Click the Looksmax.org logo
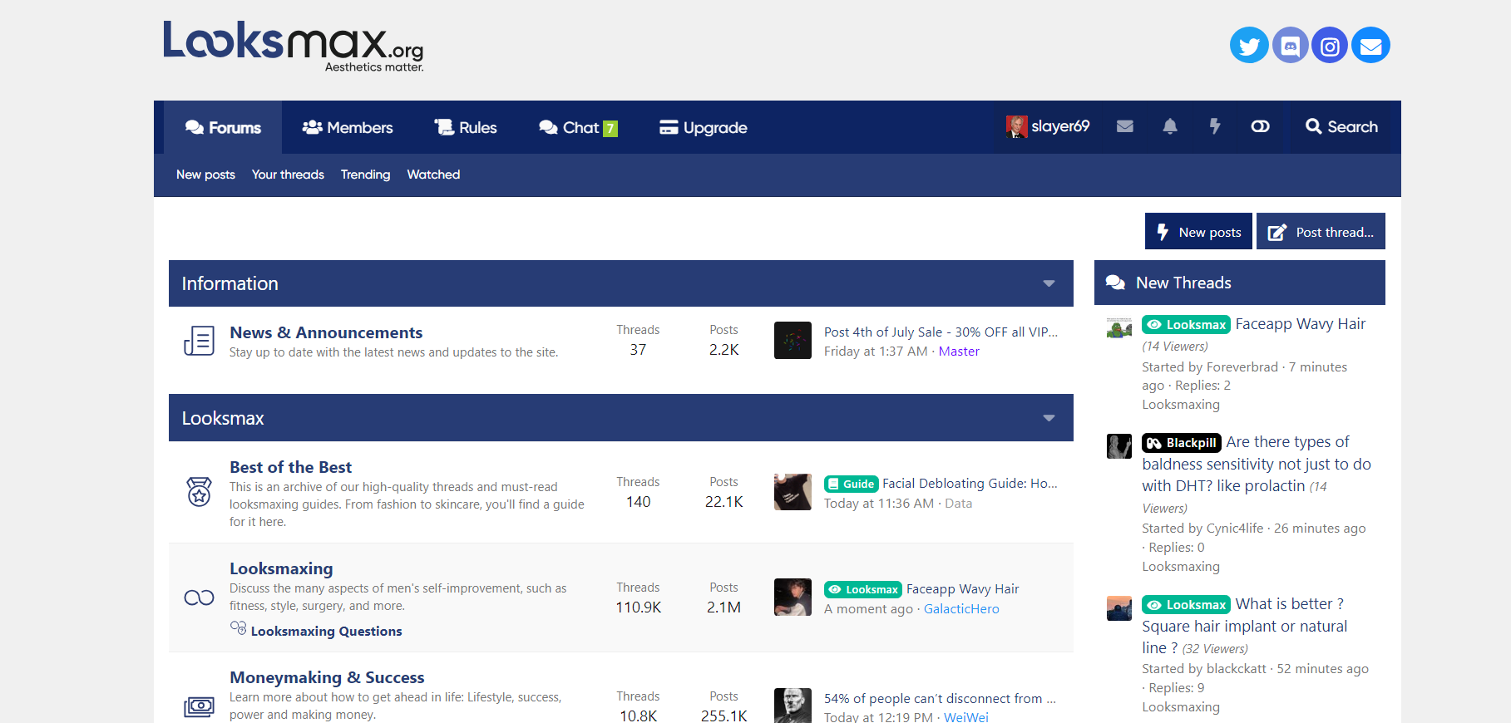1511x723 pixels. (293, 46)
